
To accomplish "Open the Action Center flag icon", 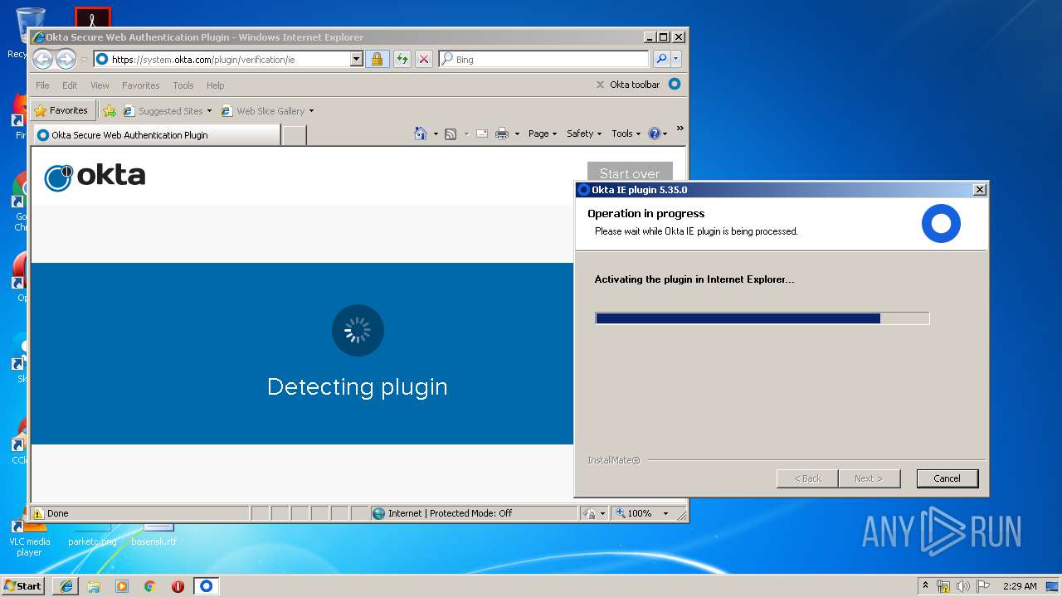I will click(x=983, y=586).
